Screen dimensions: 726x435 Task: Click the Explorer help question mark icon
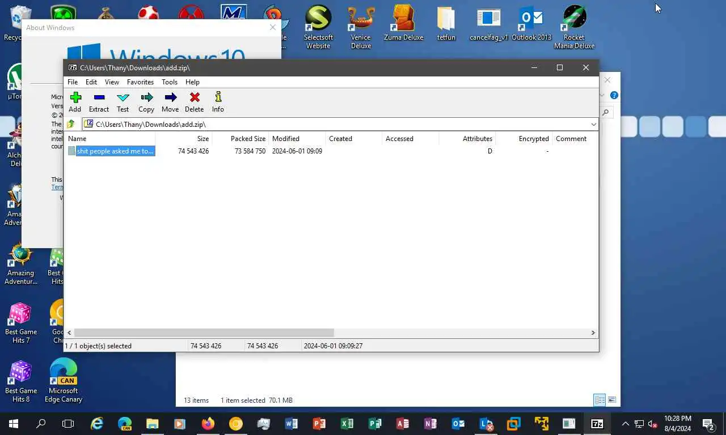point(614,96)
